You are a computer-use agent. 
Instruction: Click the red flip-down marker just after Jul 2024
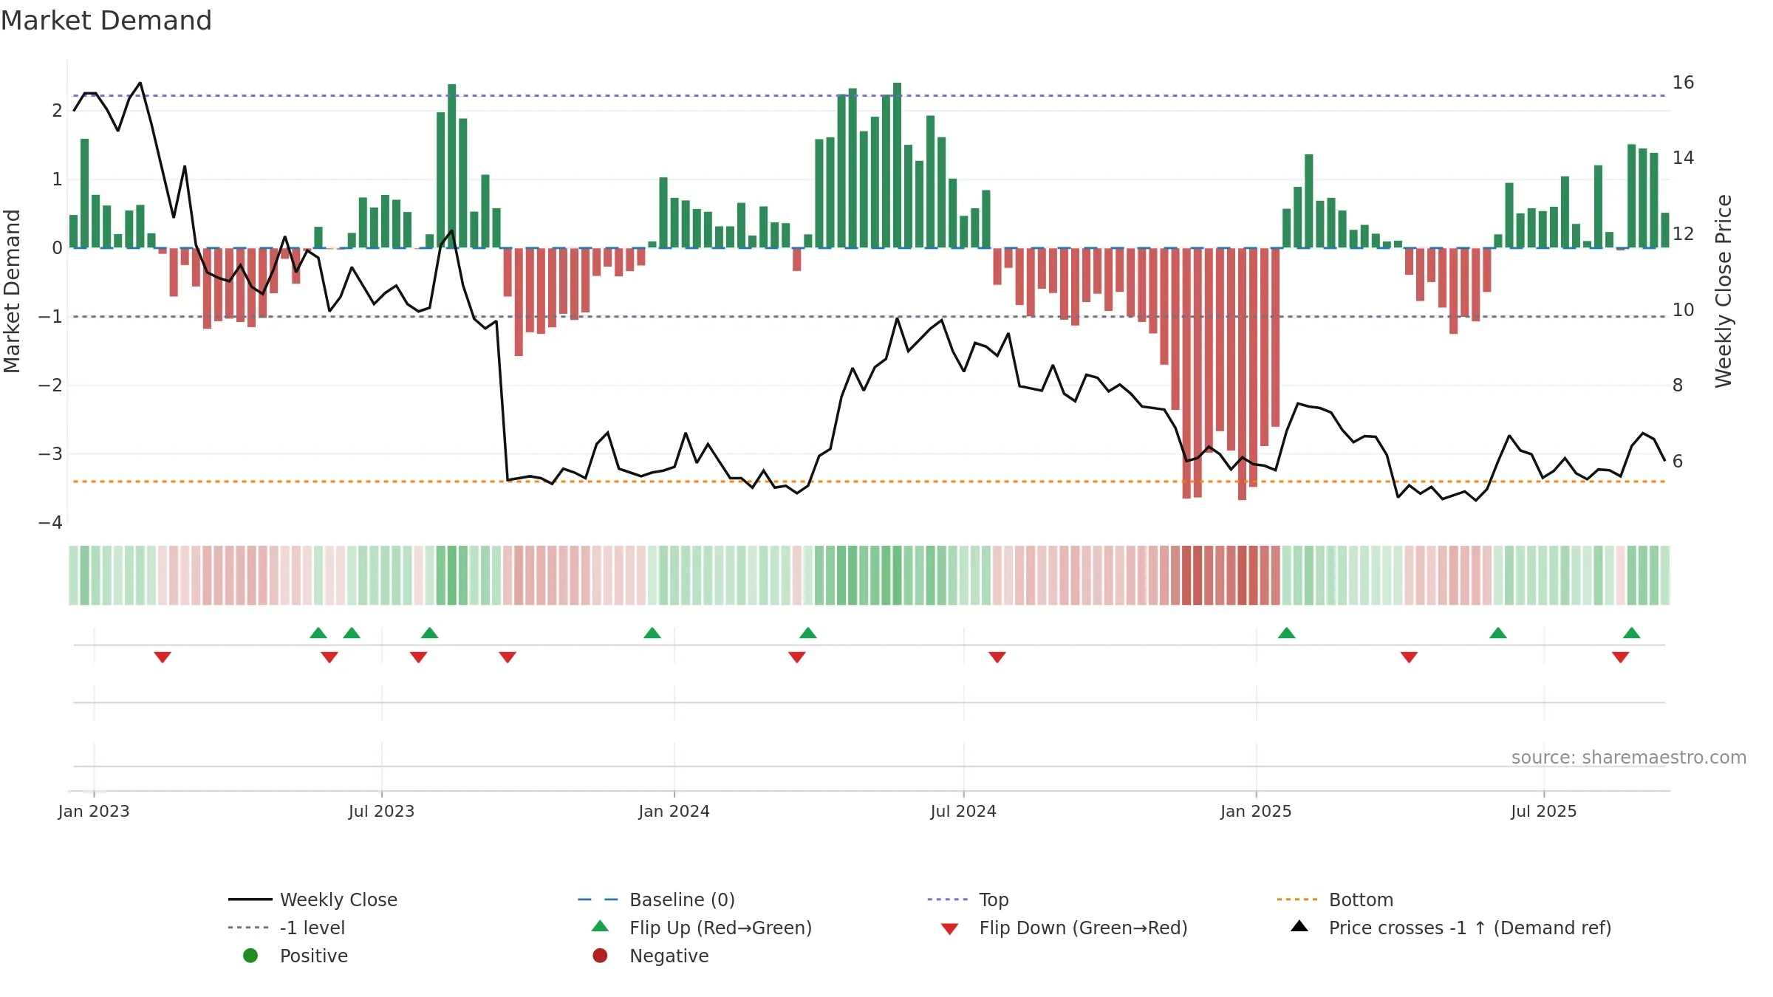click(997, 657)
